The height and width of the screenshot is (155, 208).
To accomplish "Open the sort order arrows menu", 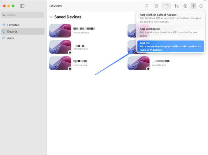I will click(177, 6).
